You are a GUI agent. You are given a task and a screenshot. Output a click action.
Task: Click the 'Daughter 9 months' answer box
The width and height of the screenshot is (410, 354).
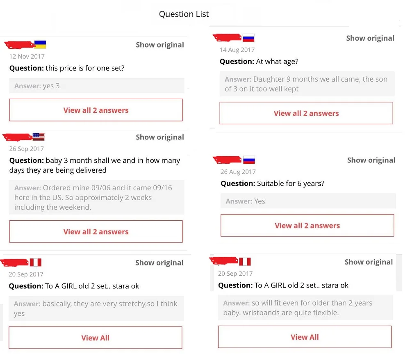pos(307,84)
